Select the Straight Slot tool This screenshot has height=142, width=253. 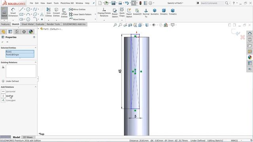tap(21, 19)
